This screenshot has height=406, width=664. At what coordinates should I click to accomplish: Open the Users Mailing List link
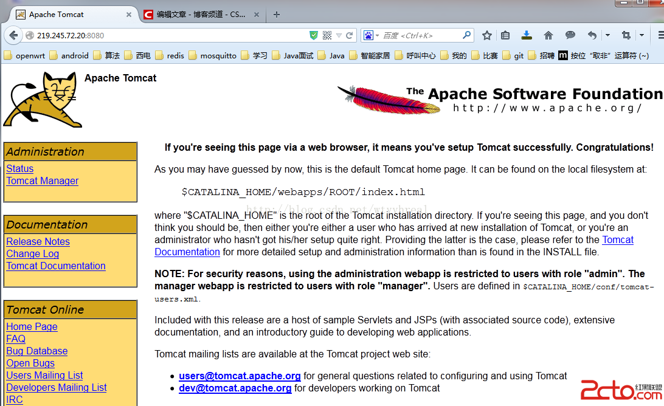tap(44, 375)
